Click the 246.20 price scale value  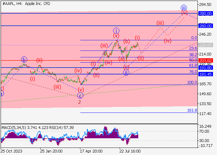[x=205, y=34]
